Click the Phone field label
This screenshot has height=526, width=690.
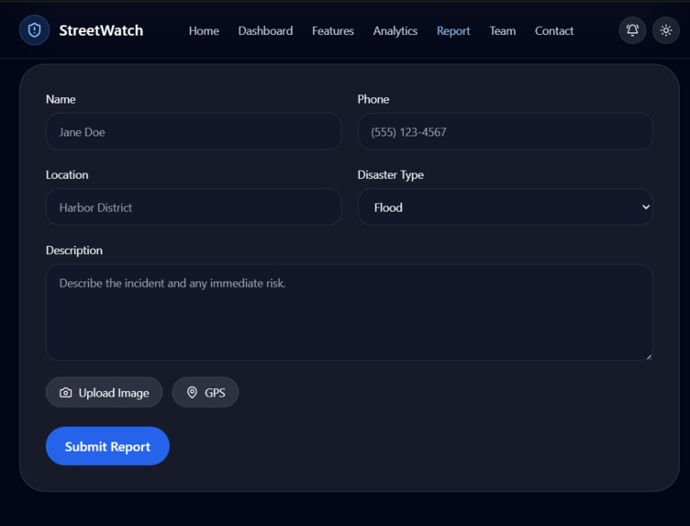373,99
